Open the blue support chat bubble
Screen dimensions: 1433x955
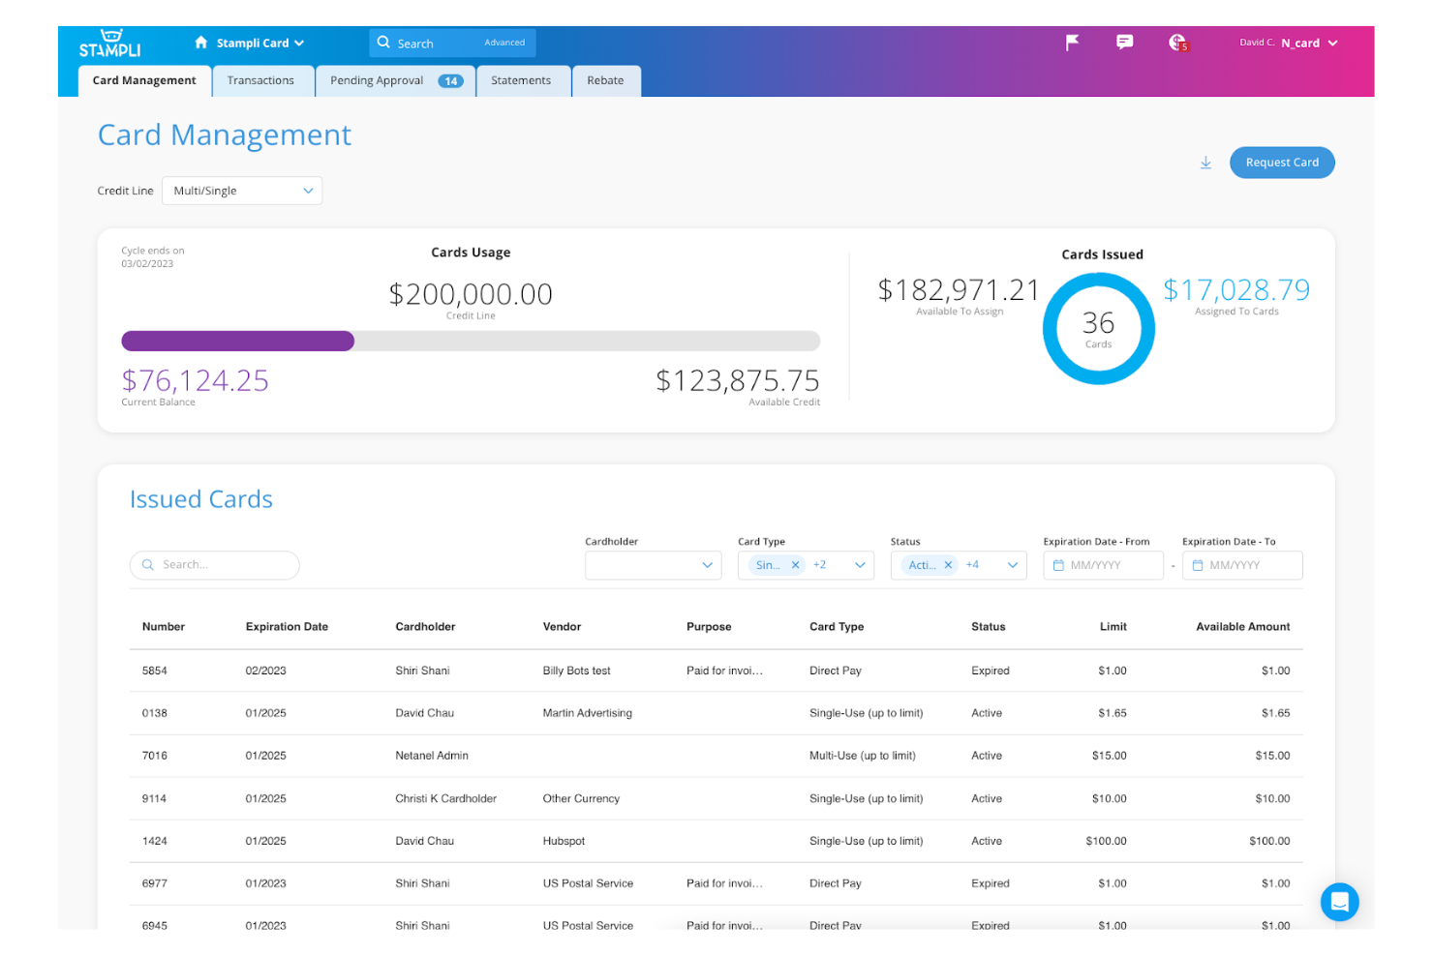click(1339, 902)
